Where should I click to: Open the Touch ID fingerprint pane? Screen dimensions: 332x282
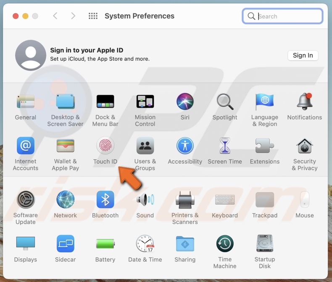(x=105, y=146)
